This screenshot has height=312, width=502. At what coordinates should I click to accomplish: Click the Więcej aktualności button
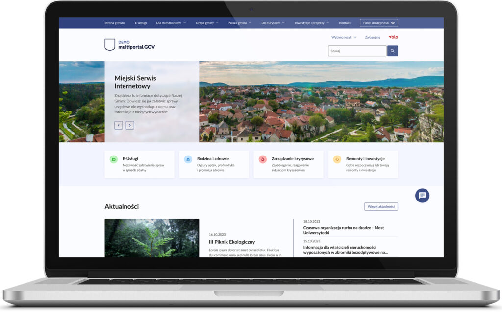(381, 207)
